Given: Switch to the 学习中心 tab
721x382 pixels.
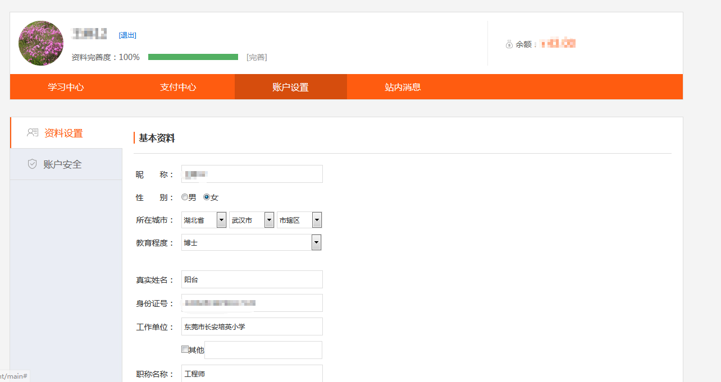Looking at the screenshot, I should (66, 87).
